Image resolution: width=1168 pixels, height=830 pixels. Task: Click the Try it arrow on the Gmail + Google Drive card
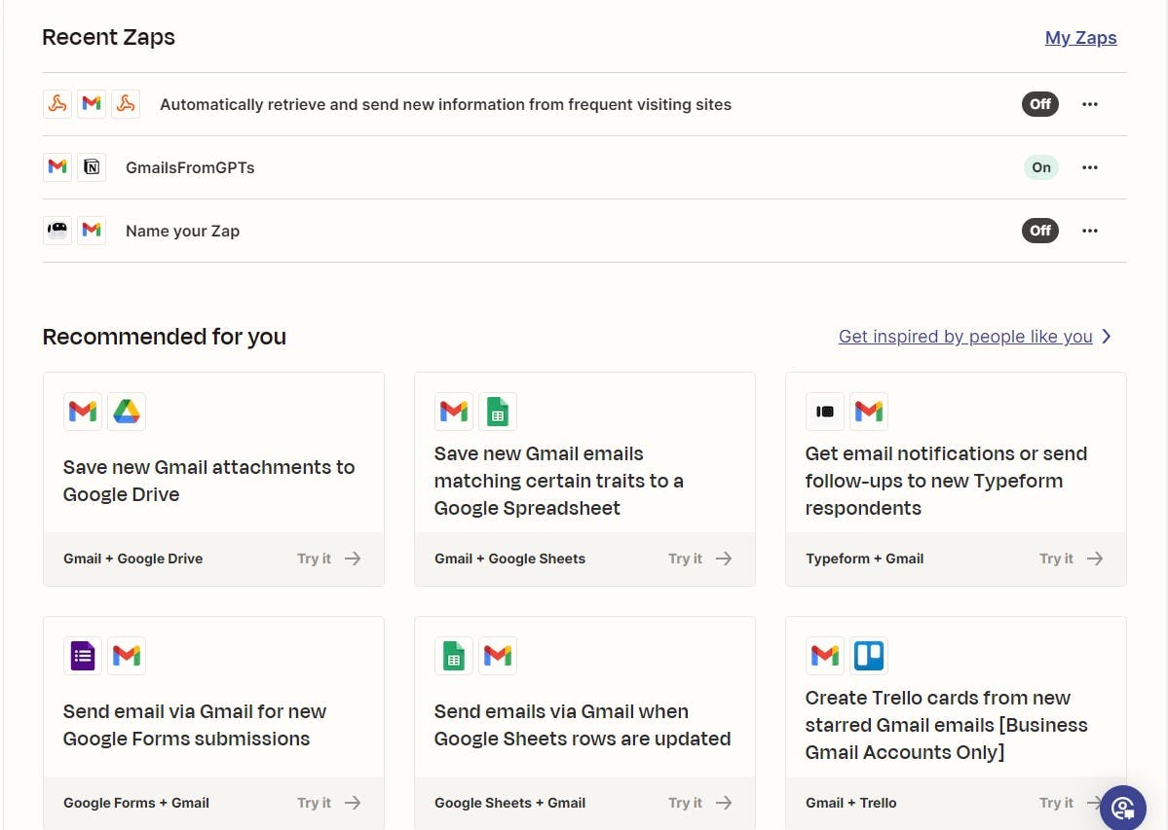pos(353,559)
